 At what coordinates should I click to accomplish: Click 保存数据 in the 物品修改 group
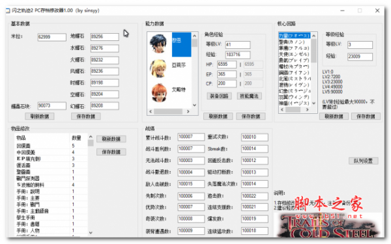point(111,152)
